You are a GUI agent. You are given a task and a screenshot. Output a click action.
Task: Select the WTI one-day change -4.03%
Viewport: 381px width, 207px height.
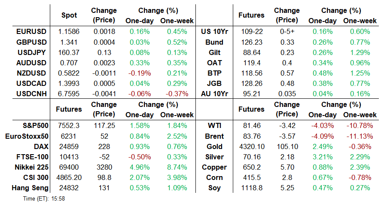pos(323,125)
